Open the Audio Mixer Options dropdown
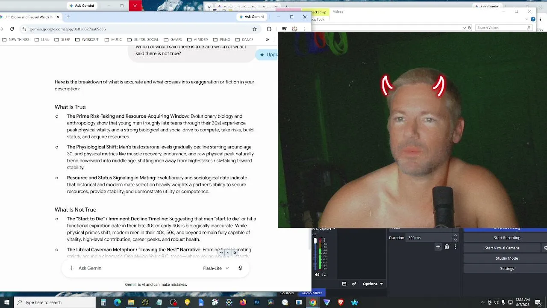This screenshot has height=308, width=547. point(373,284)
